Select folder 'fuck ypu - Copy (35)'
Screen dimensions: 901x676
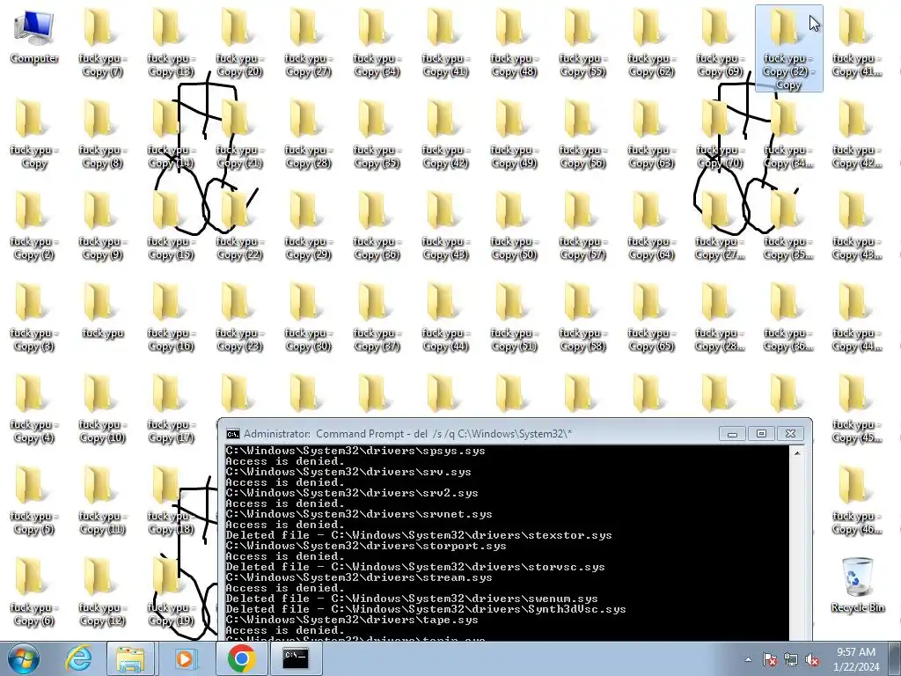click(377, 135)
